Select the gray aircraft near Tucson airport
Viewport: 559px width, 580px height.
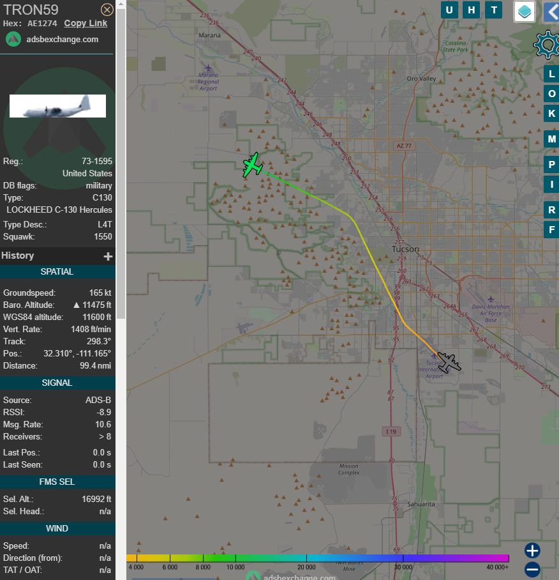click(449, 362)
